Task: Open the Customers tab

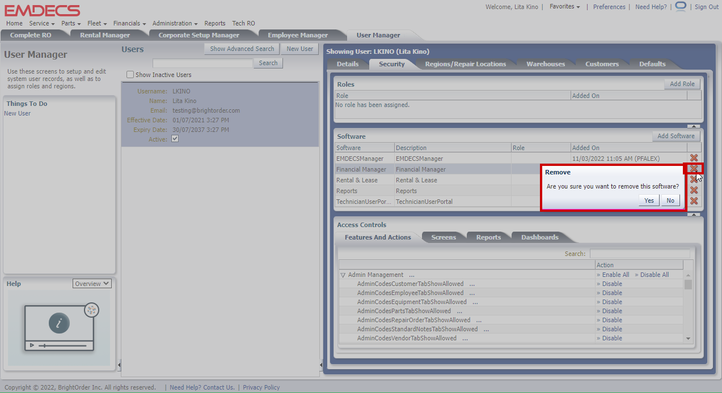Action: pos(602,64)
